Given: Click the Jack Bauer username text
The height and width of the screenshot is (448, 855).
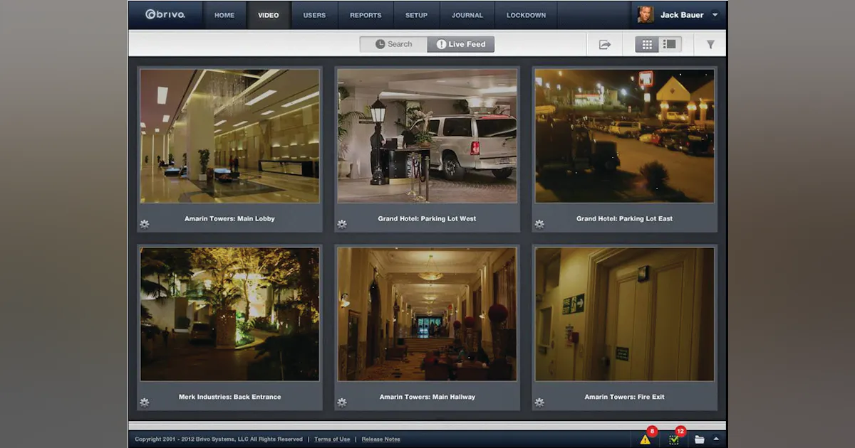Looking at the screenshot, I should (683, 15).
